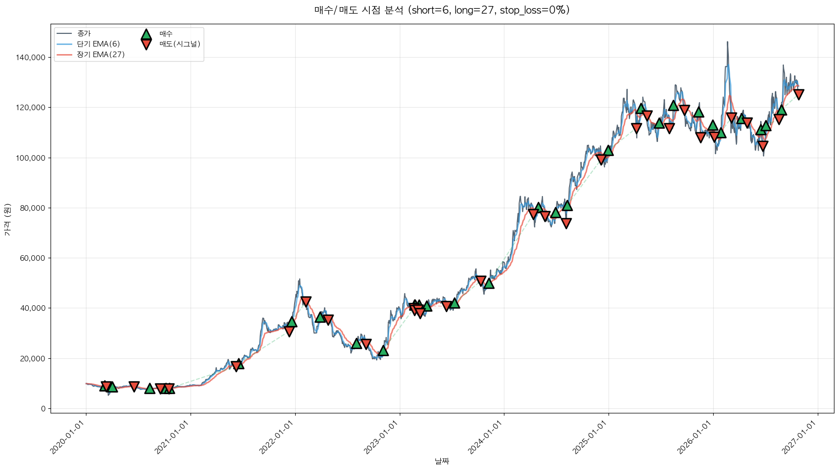Select the 2025-01-01 date tick label
This screenshot has height=470, width=839.
click(x=591, y=437)
